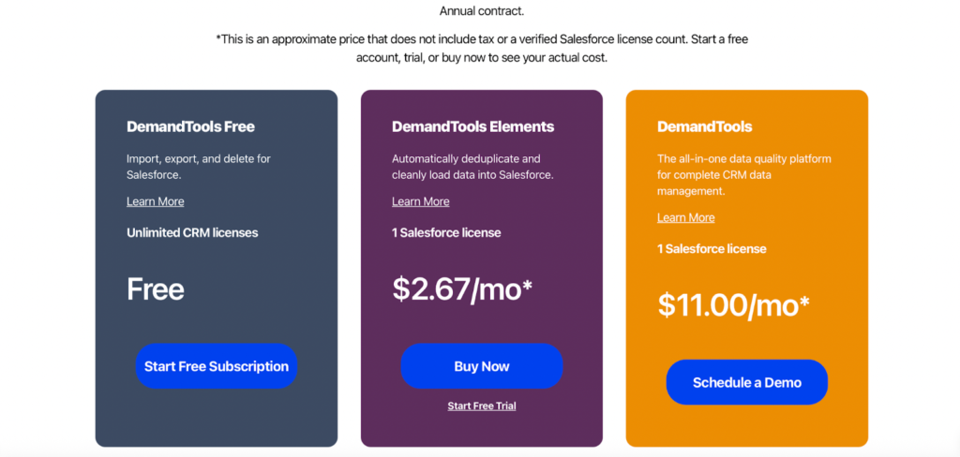The width and height of the screenshot is (960, 457).
Task: Click the Schedule a Demo button
Action: [747, 382]
